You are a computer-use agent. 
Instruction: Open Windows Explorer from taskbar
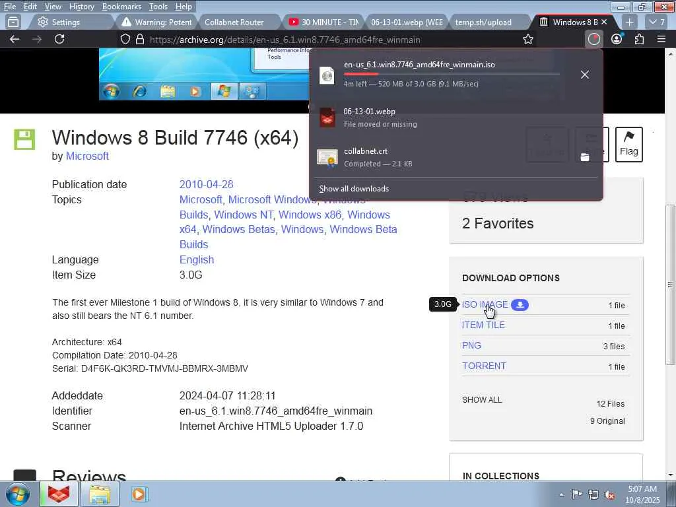click(100, 494)
